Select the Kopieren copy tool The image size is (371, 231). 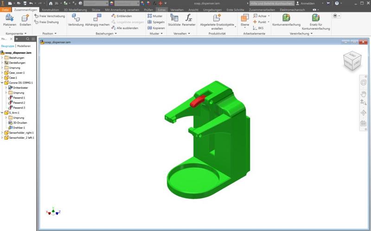pos(156,28)
